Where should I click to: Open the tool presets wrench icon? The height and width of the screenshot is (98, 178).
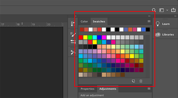(x=73, y=52)
